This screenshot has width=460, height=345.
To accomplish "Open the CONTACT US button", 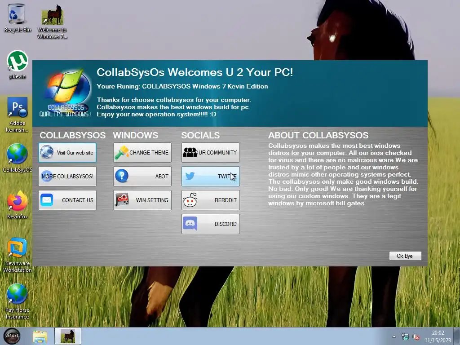I will pos(67,200).
